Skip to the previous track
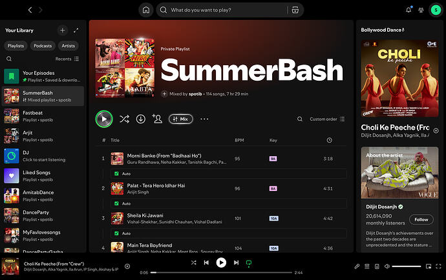 coord(206,263)
